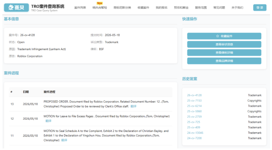The image size is (272, 150).
Task: Click the 诉讼类型 value Trademark in basic info
Action: point(111,42)
